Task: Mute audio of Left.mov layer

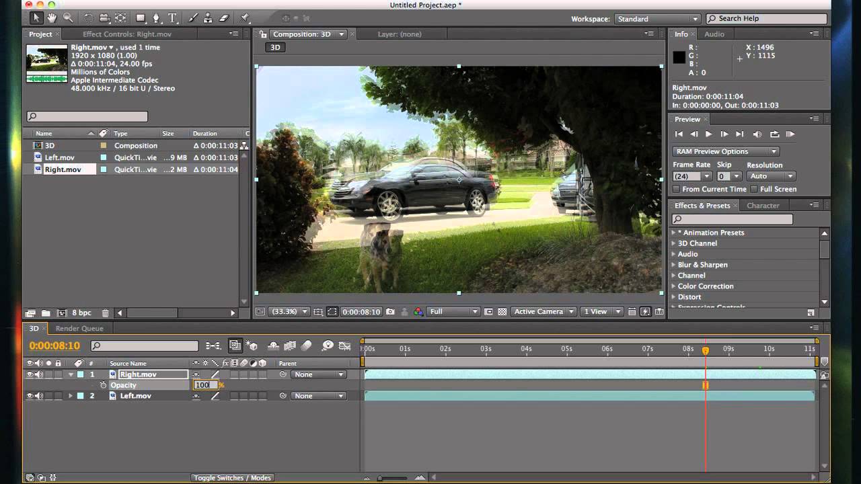Action: [x=39, y=396]
